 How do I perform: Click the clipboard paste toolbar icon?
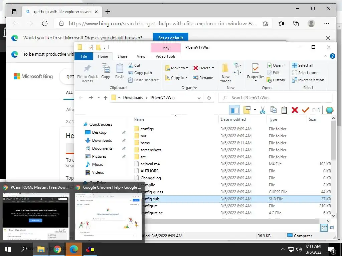point(284,110)
